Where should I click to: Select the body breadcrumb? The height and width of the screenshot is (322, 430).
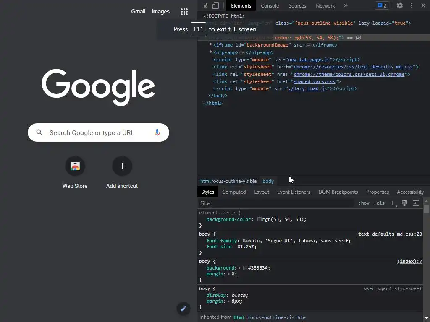[x=268, y=181]
